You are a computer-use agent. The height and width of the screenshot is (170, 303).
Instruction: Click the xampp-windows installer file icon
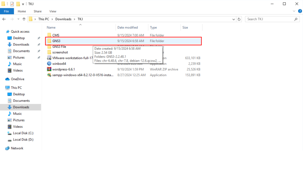pos(49,75)
